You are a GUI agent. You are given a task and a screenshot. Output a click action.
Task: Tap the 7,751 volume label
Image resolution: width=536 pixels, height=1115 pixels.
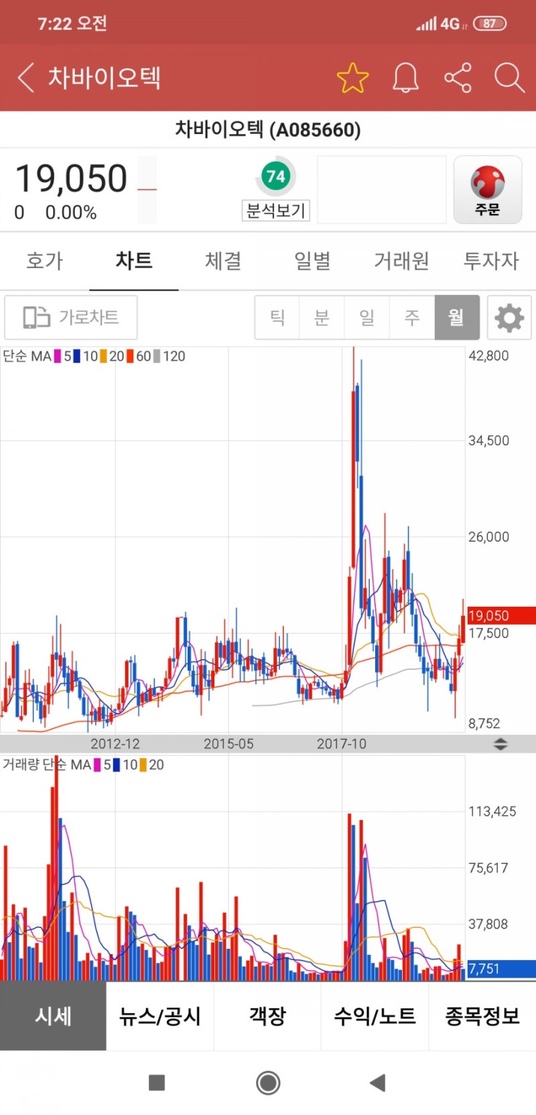(500, 969)
